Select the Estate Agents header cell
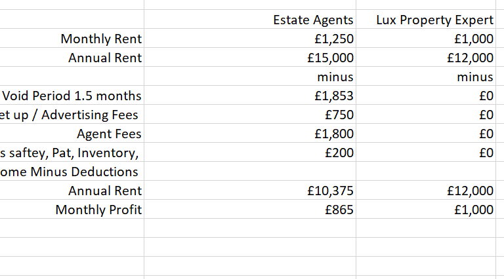 [x=312, y=20]
